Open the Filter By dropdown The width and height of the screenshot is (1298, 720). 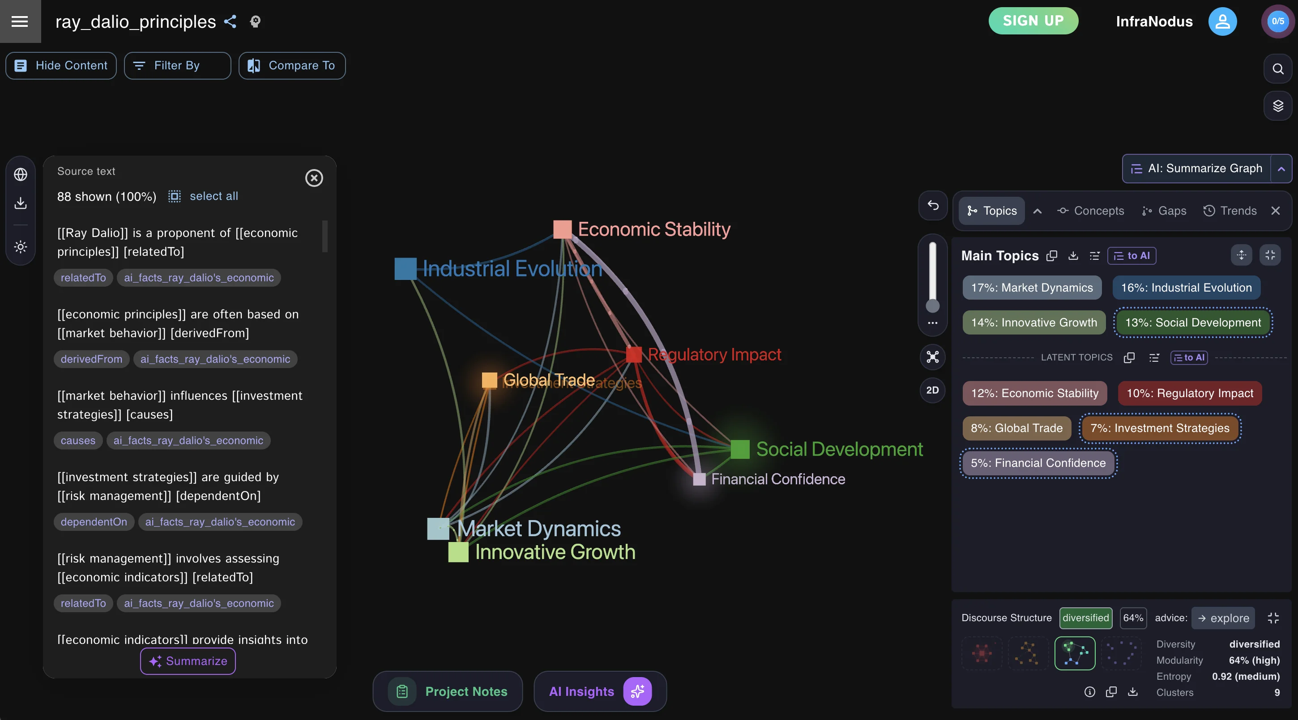click(177, 65)
